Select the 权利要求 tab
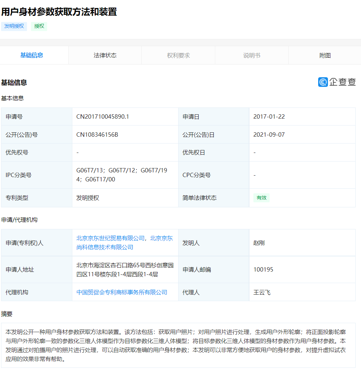The width and height of the screenshot is (361, 370). [178, 56]
